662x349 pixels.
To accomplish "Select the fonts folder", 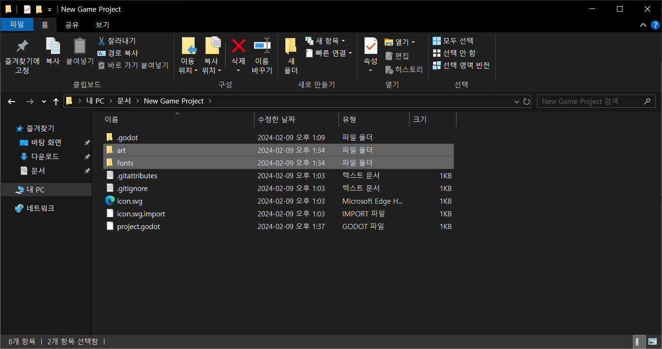I will (278, 163).
